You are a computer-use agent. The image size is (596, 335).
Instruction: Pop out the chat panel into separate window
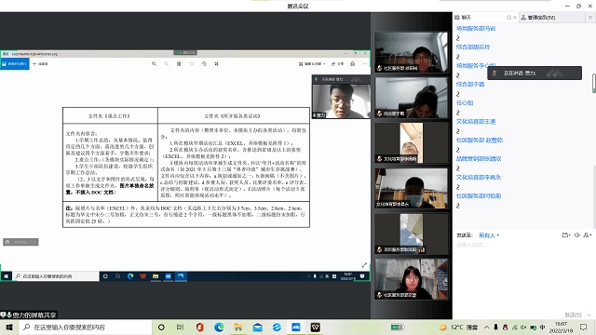[509, 18]
